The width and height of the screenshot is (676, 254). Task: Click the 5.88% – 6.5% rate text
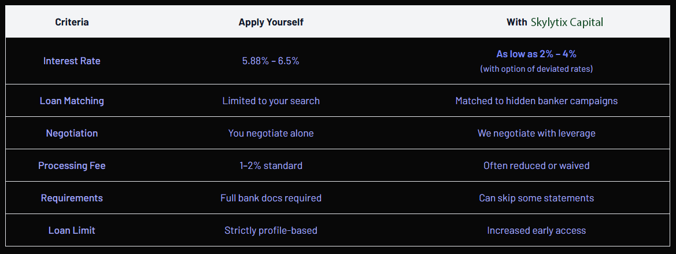pyautogui.click(x=271, y=61)
